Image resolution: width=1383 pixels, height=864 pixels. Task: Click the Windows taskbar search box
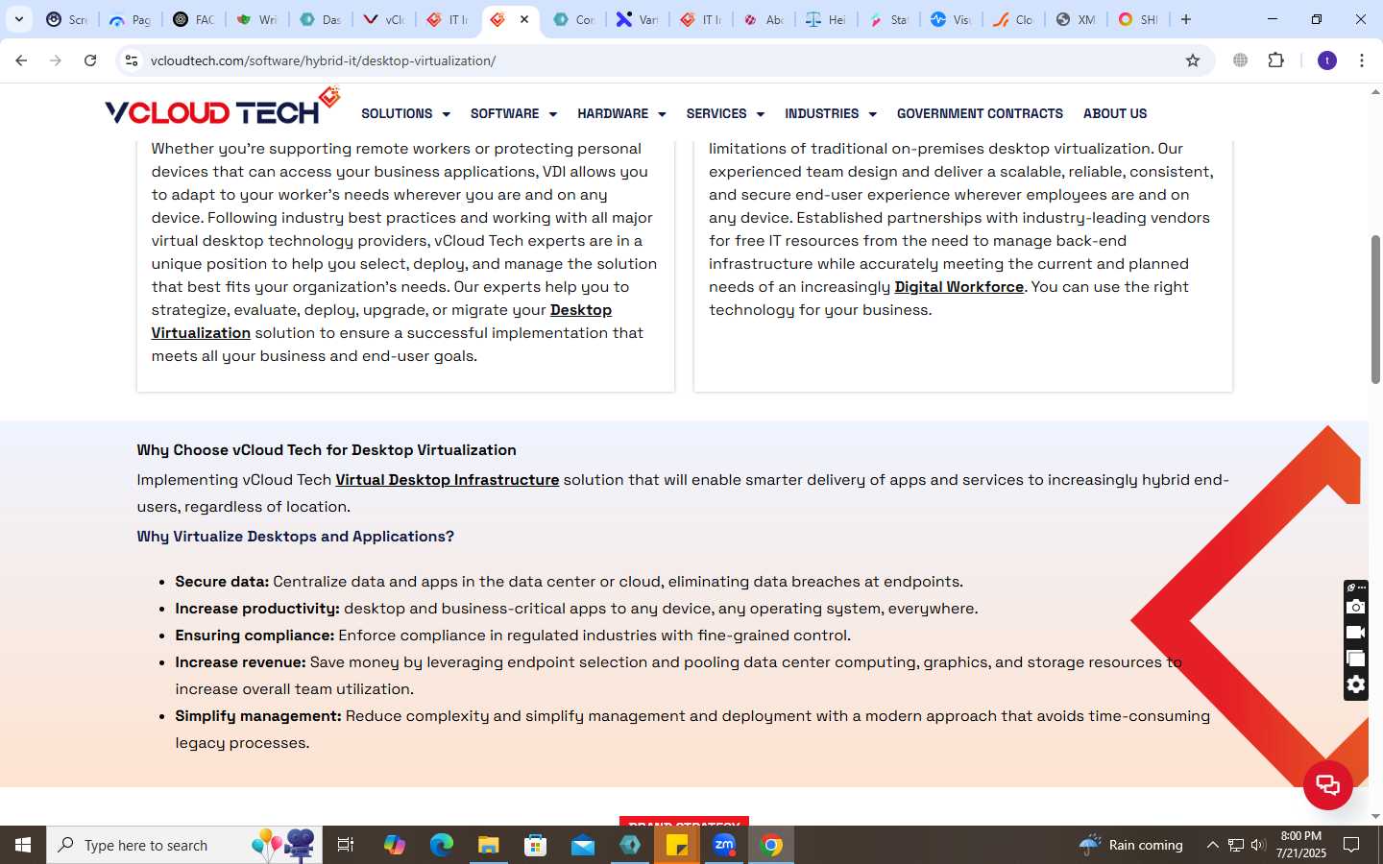coord(184,845)
